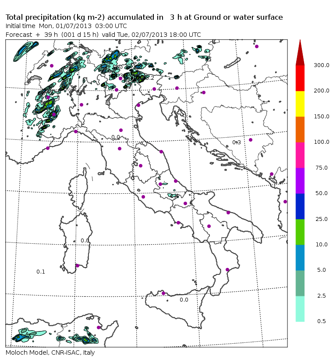
Task: Click the purple dot nearest the 0.3 value
Action: (250, 140)
